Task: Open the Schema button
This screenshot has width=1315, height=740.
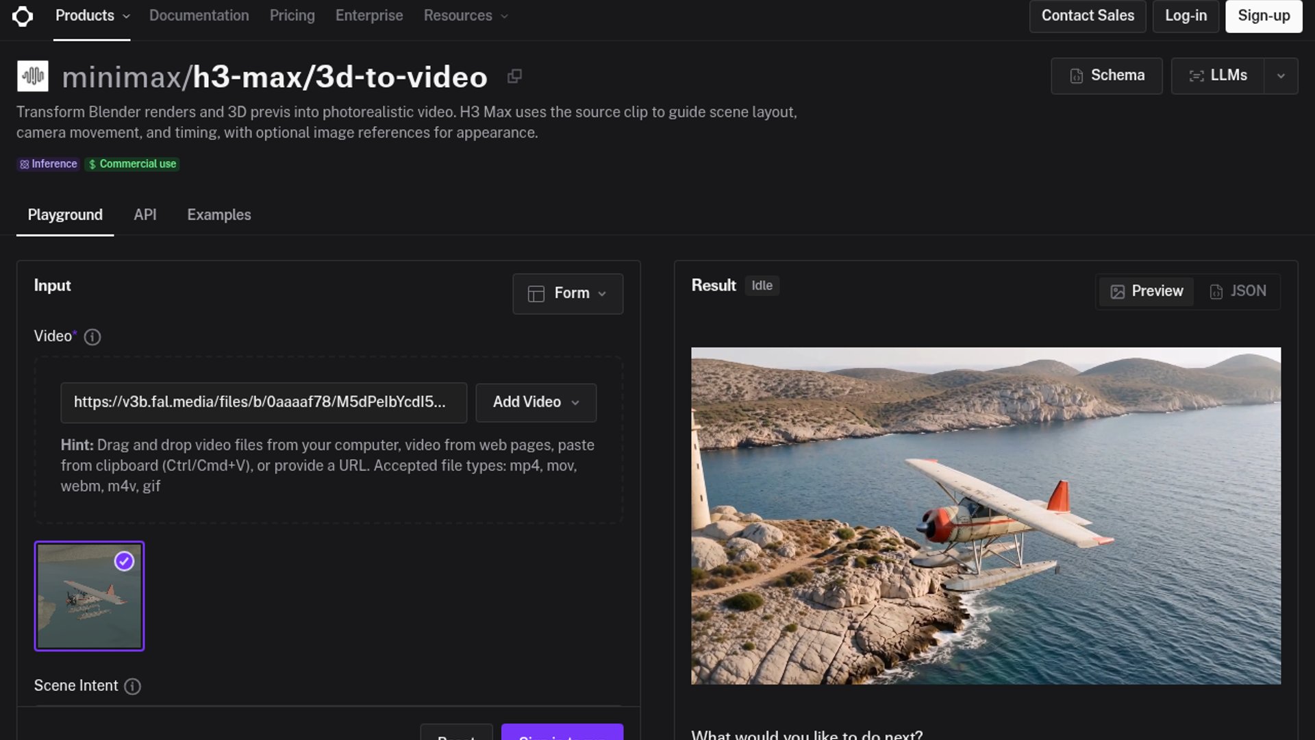Action: (1107, 76)
